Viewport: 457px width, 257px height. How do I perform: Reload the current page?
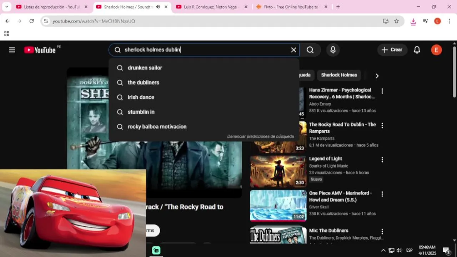pos(31,21)
